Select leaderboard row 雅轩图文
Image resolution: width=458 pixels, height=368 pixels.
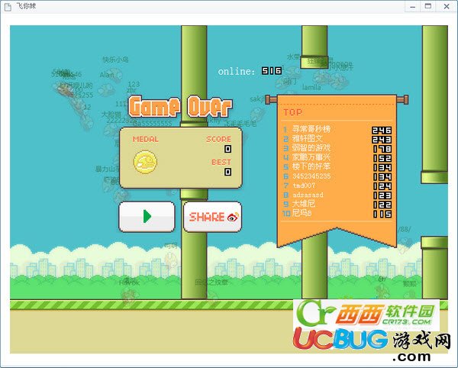click(337, 139)
